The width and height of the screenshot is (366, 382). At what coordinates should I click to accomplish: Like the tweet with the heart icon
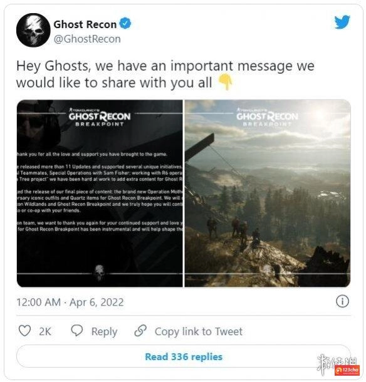(24, 331)
